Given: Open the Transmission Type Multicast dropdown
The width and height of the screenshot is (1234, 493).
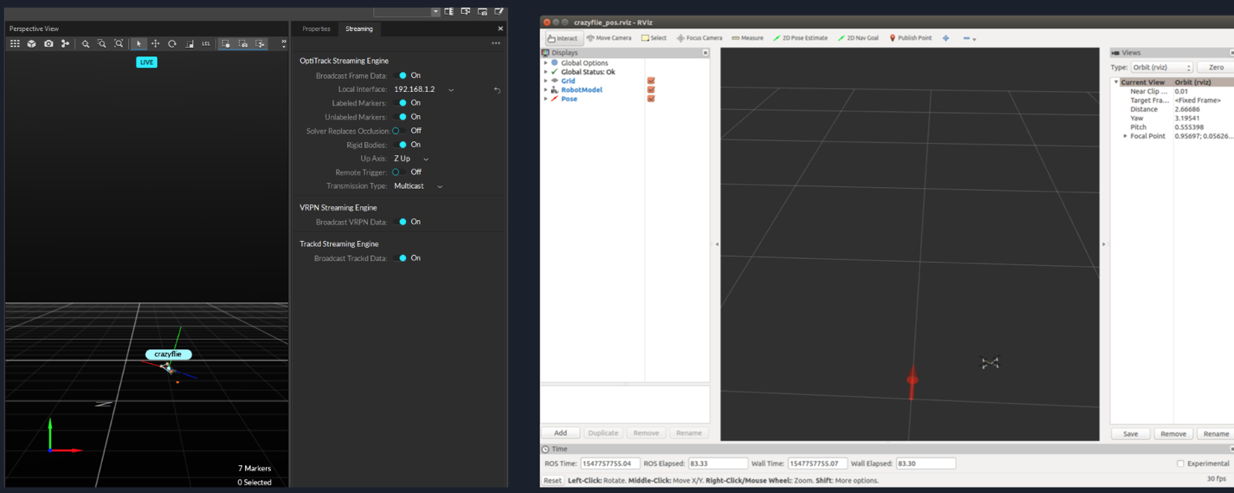Looking at the screenshot, I should 418,186.
